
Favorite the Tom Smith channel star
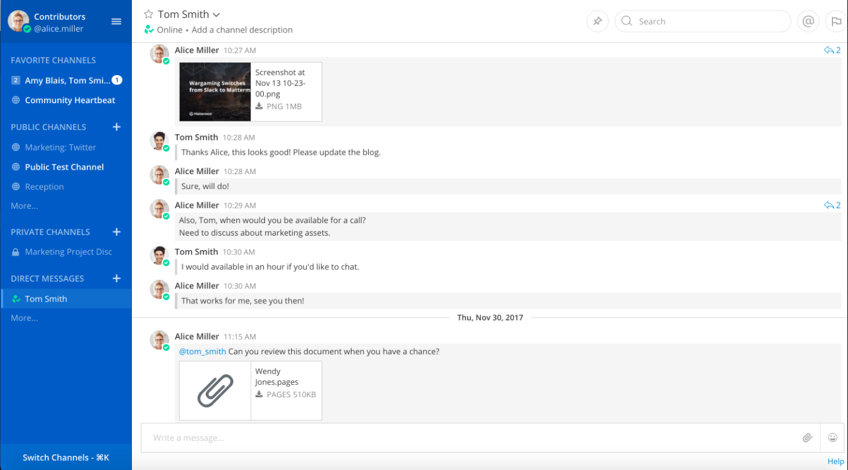[x=148, y=14]
